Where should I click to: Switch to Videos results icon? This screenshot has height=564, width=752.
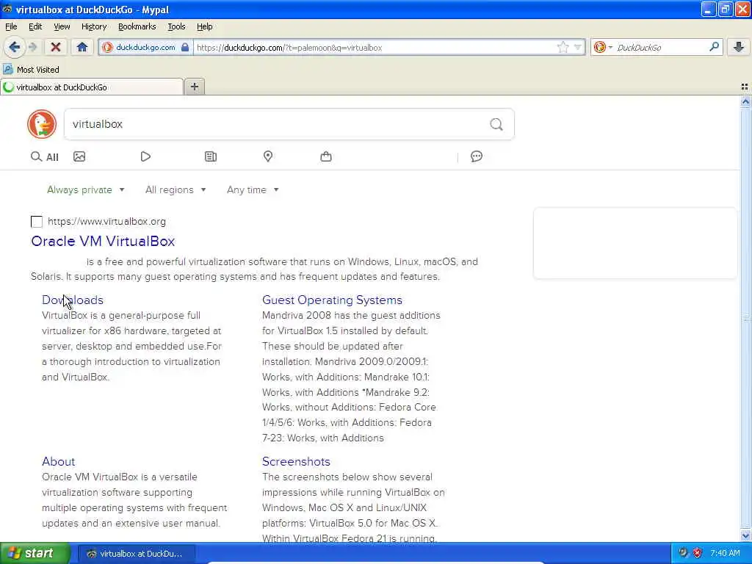click(146, 156)
